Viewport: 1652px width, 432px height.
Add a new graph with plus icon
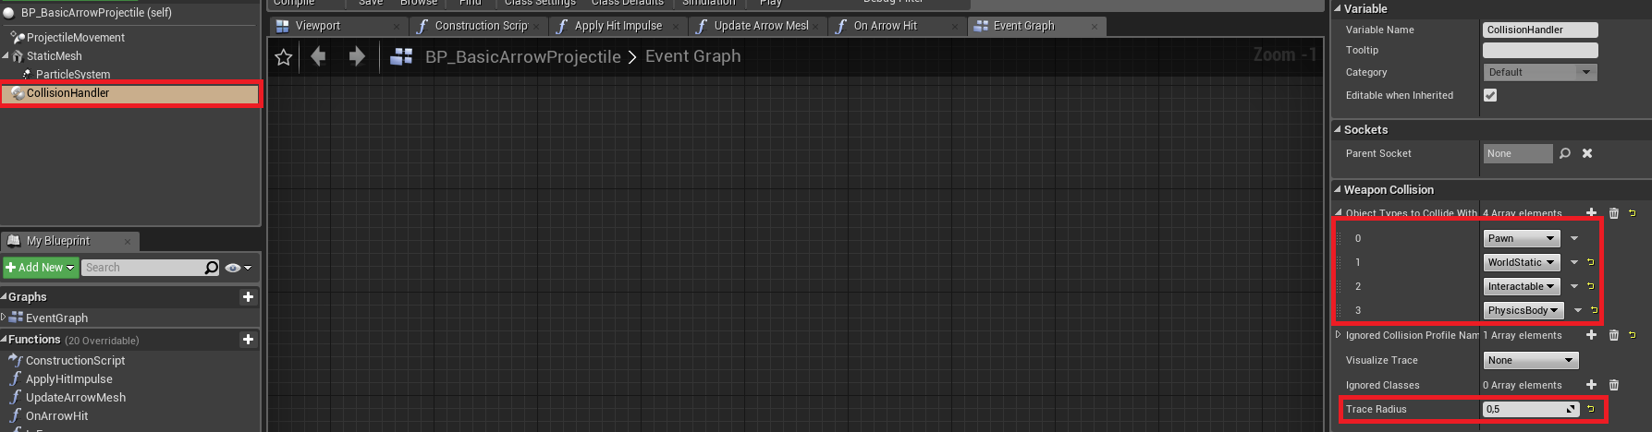(248, 296)
